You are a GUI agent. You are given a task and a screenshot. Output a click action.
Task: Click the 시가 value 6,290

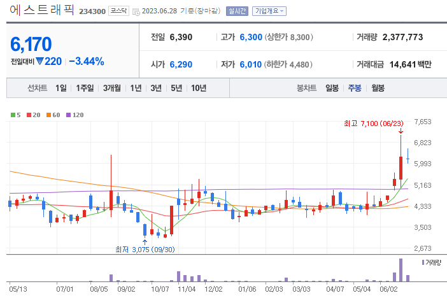pyautogui.click(x=181, y=64)
